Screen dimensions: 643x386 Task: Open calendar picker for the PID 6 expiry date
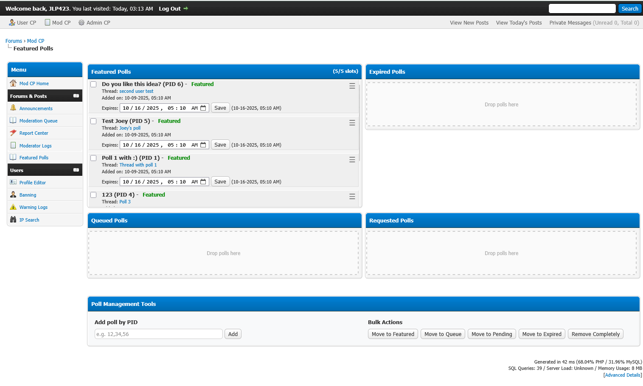pos(203,108)
